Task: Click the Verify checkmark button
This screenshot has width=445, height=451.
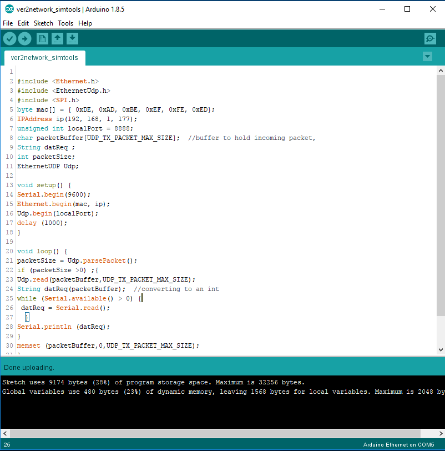Action: pos(9,38)
